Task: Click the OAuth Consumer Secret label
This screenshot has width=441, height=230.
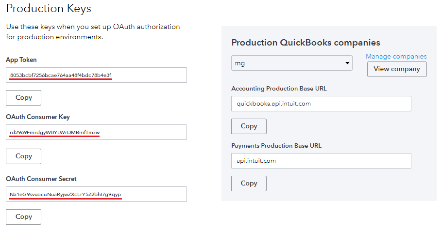Action: tap(41, 179)
